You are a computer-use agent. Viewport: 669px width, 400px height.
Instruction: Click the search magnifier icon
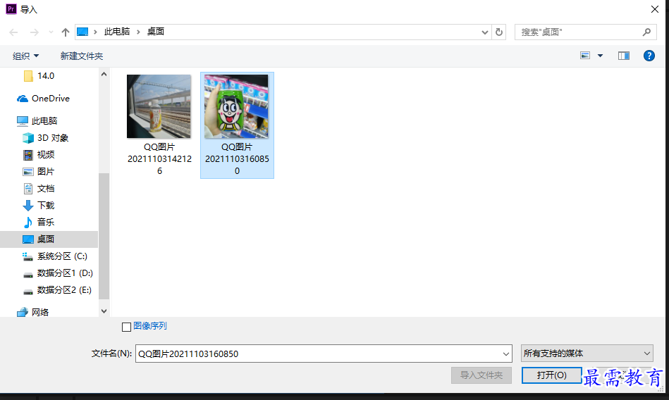(647, 32)
